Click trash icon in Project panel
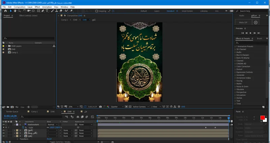Viewport: 270px width, 143px height. (x=29, y=107)
